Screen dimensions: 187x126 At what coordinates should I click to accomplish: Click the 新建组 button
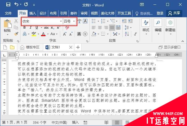(170, 27)
